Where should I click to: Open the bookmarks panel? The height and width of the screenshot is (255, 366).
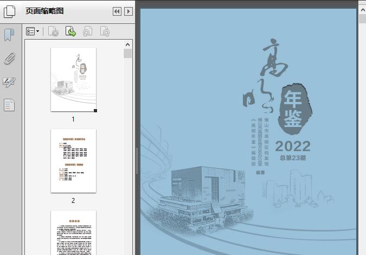pyautogui.click(x=9, y=35)
